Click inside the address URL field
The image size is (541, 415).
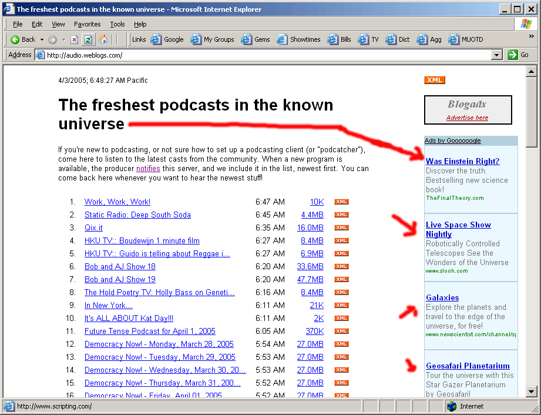tap(264, 55)
